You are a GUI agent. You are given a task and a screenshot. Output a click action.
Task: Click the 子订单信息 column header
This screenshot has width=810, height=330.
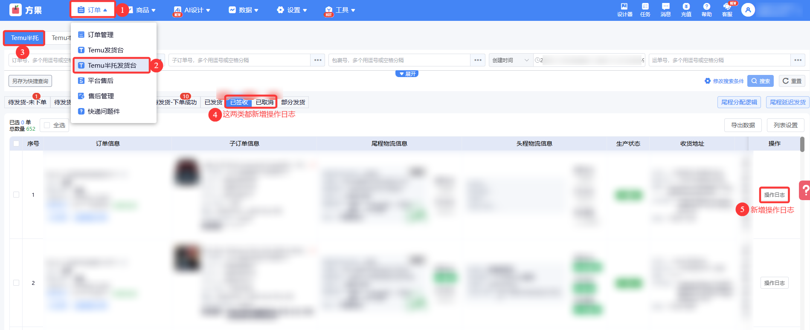click(244, 143)
